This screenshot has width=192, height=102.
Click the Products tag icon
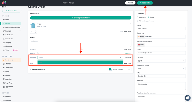[4, 31]
